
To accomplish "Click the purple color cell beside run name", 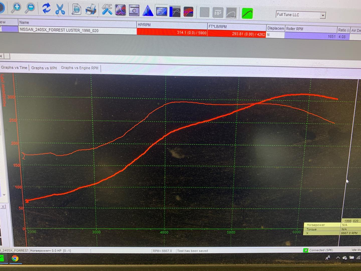I will [10, 29].
